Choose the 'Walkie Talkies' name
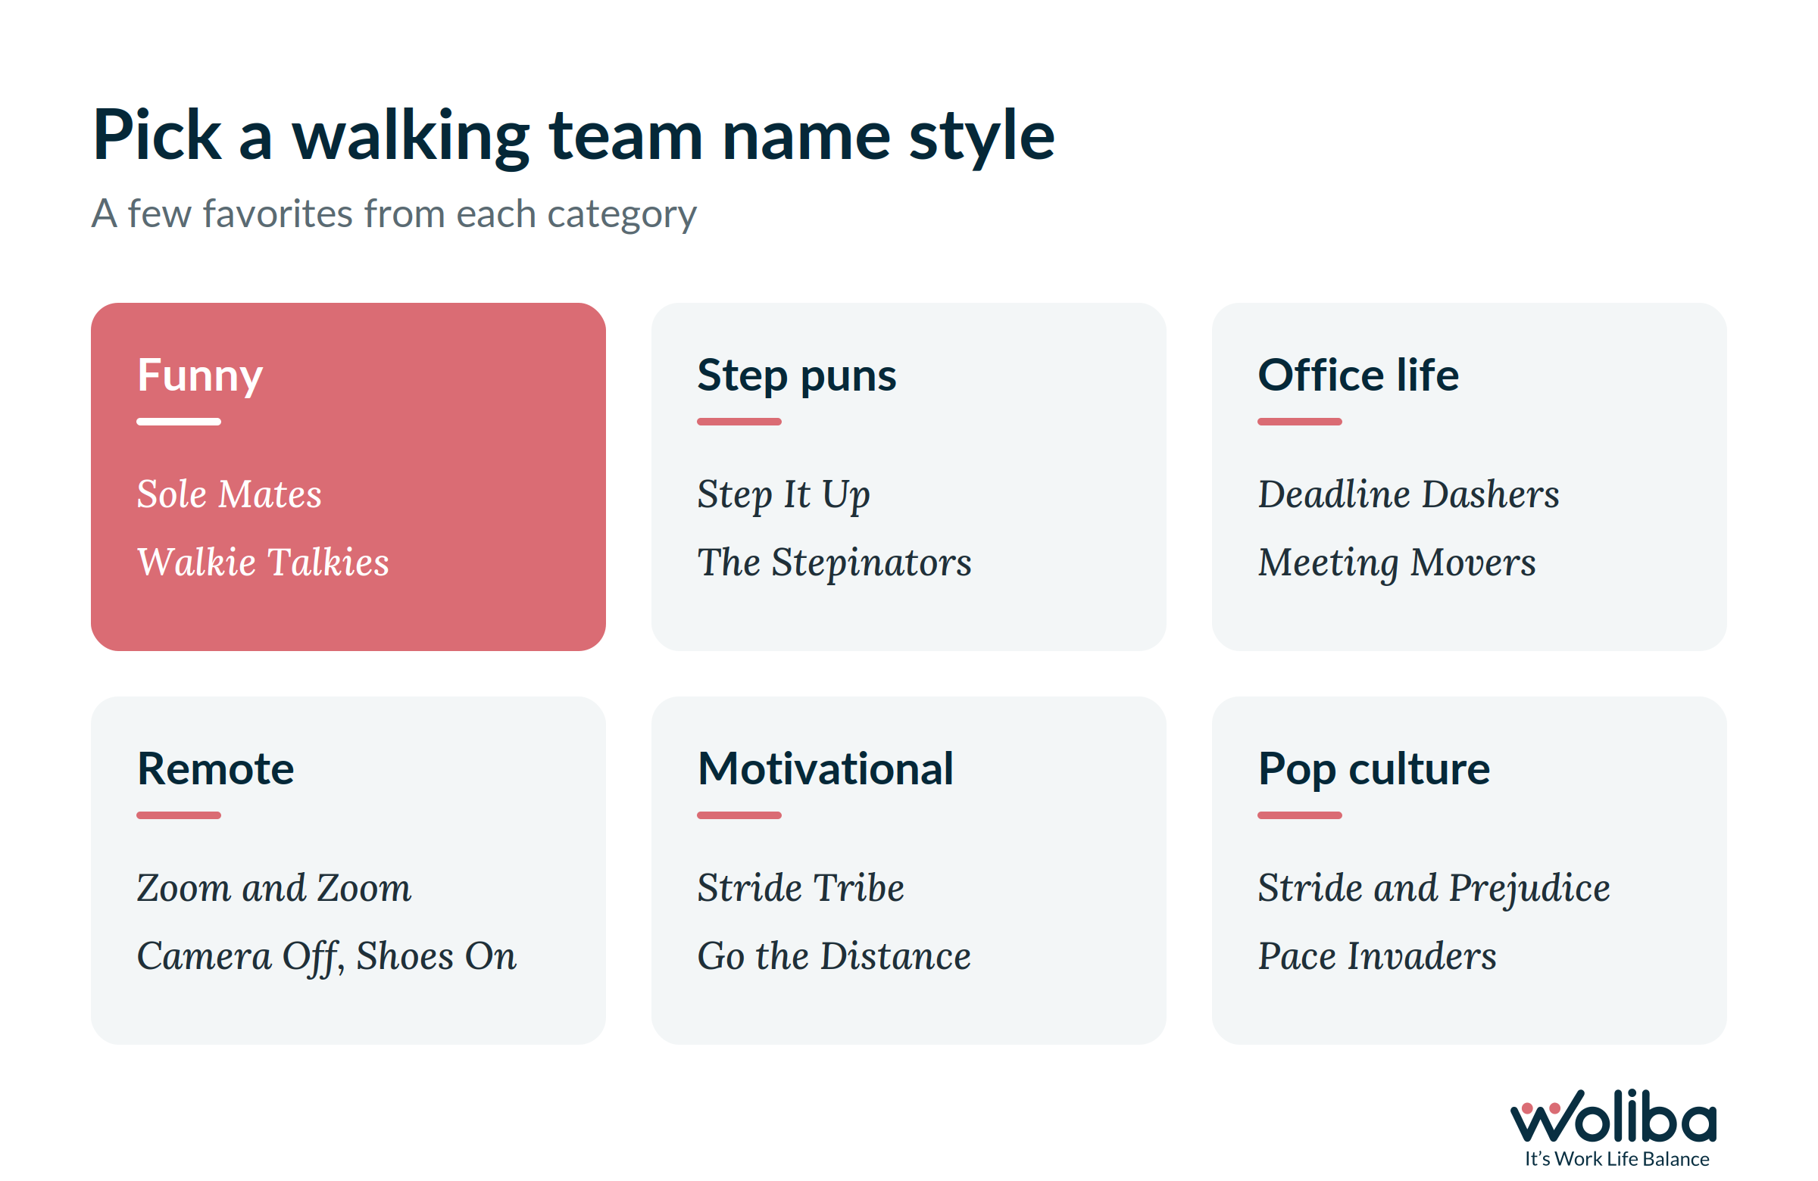 pyautogui.click(x=263, y=562)
